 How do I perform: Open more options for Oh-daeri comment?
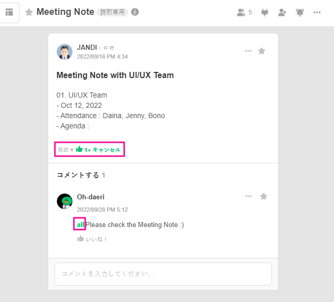tap(249, 196)
